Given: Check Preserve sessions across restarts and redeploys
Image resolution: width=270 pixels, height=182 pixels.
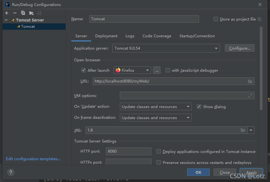Looking at the screenshot, I should (x=159, y=162).
